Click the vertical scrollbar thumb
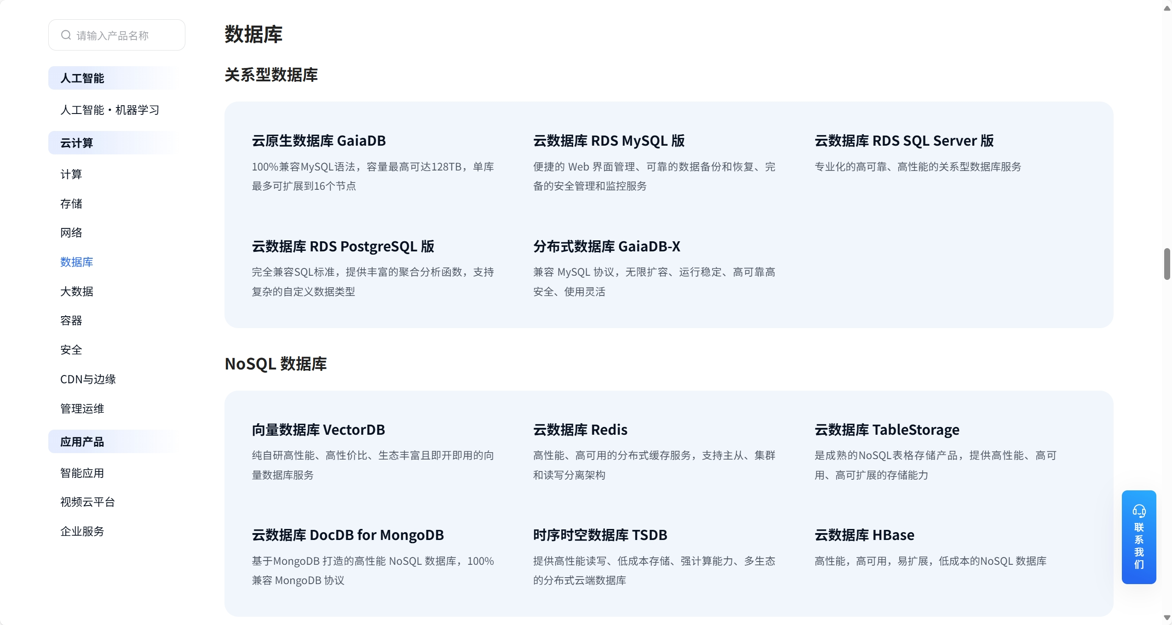This screenshot has height=625, width=1172. (x=1166, y=264)
